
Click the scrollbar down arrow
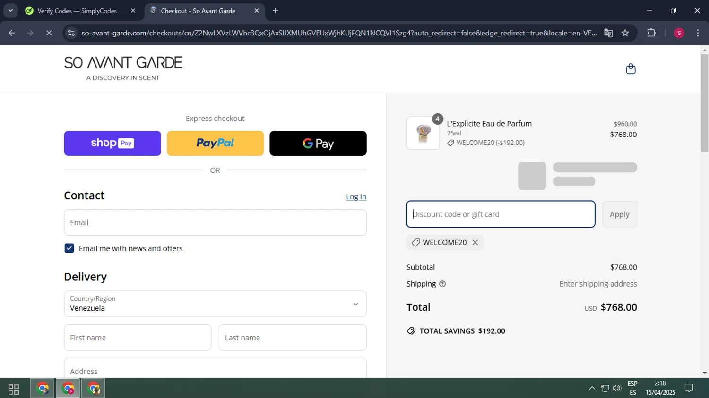coord(705,373)
